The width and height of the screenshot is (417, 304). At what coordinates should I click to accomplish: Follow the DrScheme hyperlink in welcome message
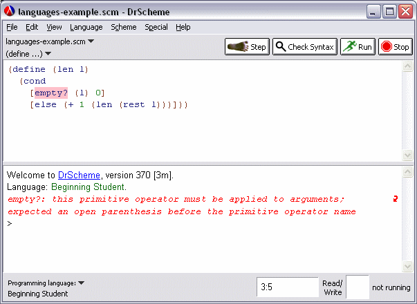point(79,175)
